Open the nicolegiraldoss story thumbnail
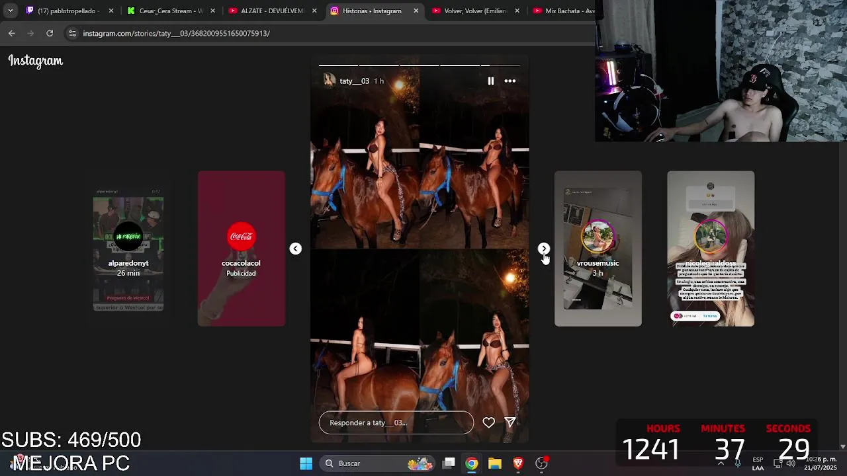 (711, 249)
